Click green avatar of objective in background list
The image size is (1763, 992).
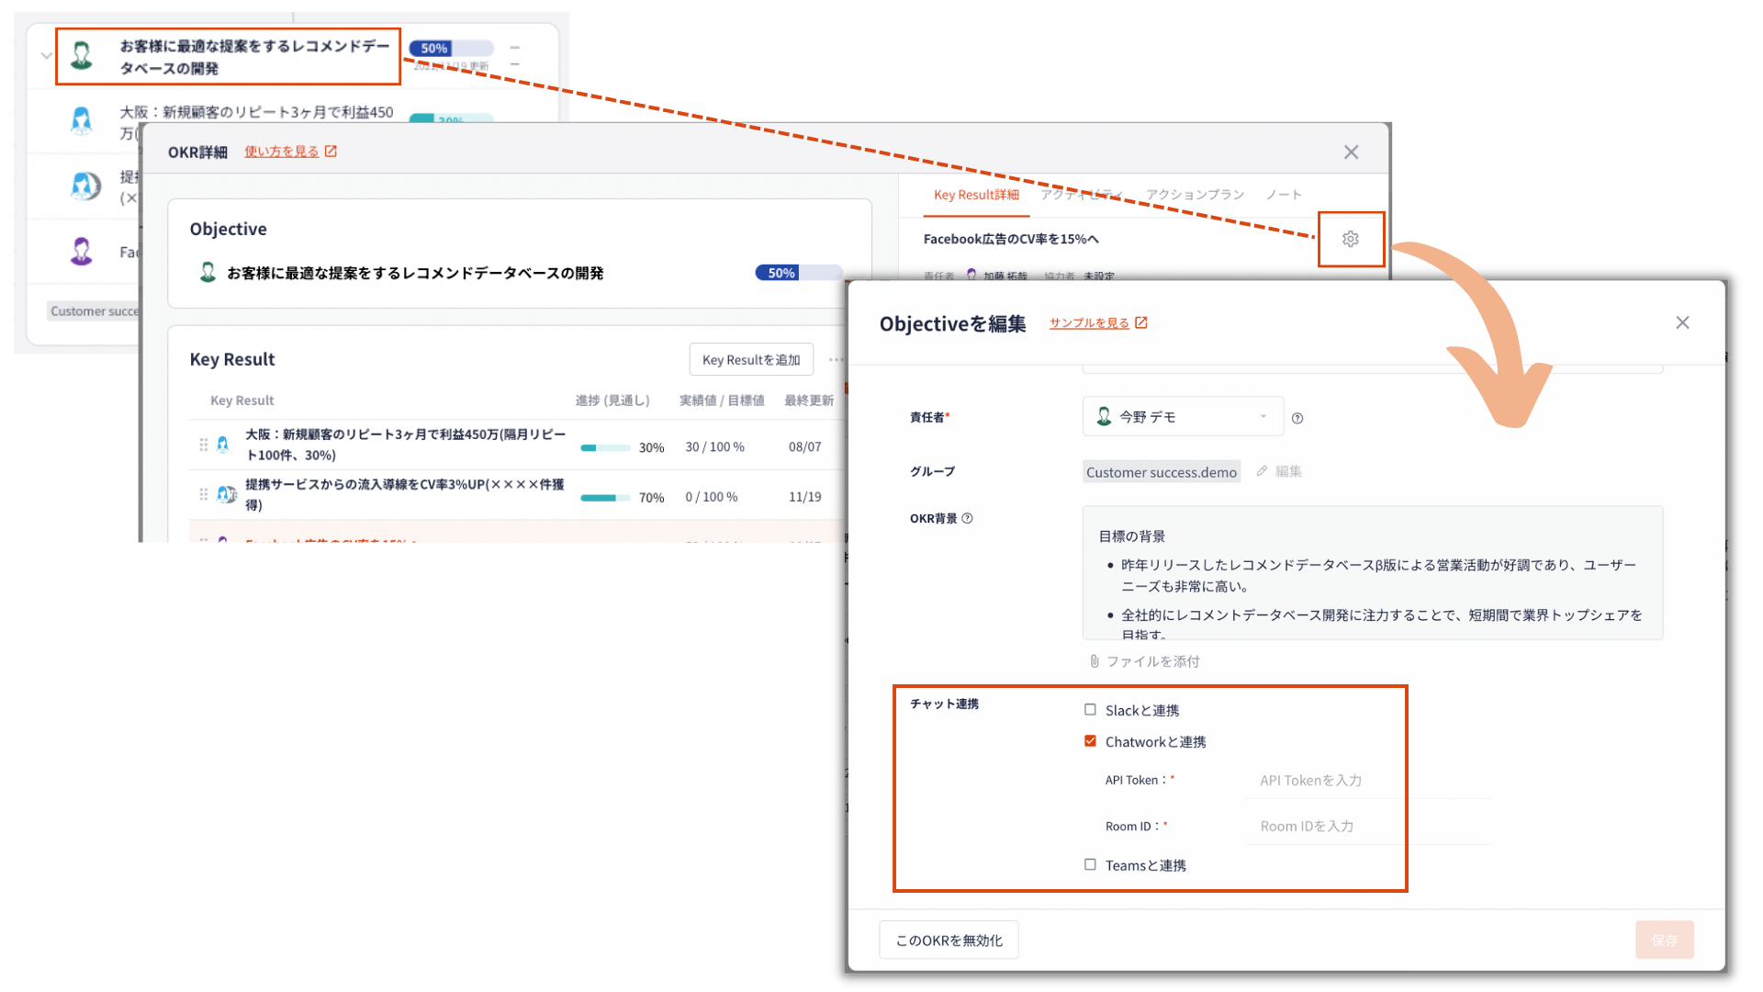[x=82, y=55]
